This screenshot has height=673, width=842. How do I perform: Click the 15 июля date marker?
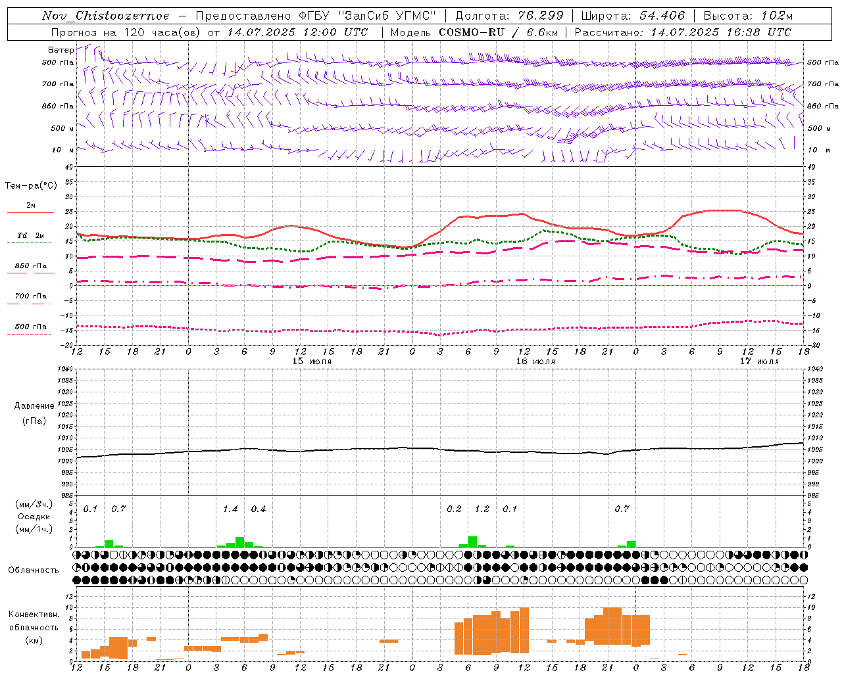coord(312,361)
